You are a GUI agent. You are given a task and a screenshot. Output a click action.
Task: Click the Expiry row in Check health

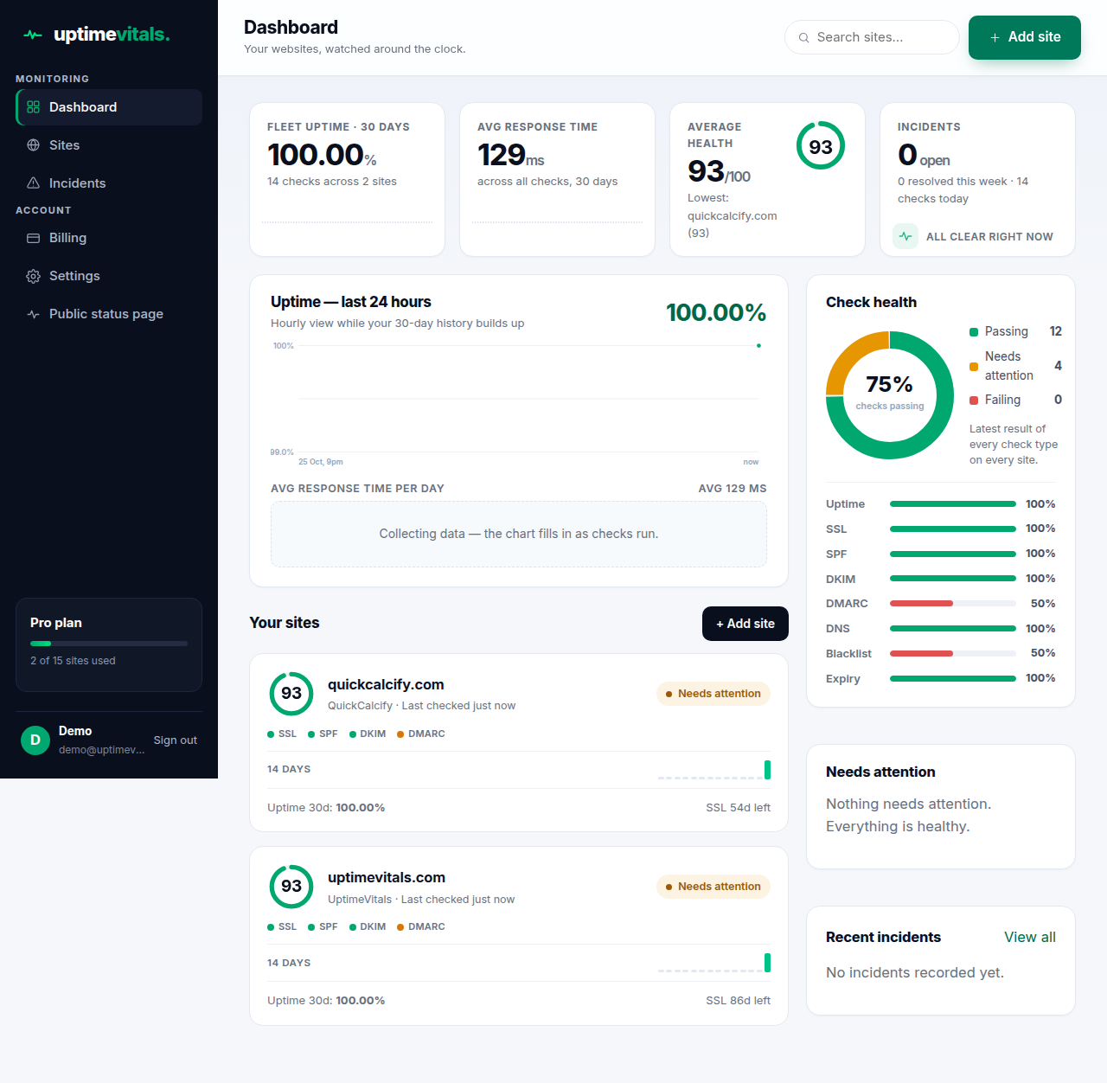pyautogui.click(x=941, y=678)
